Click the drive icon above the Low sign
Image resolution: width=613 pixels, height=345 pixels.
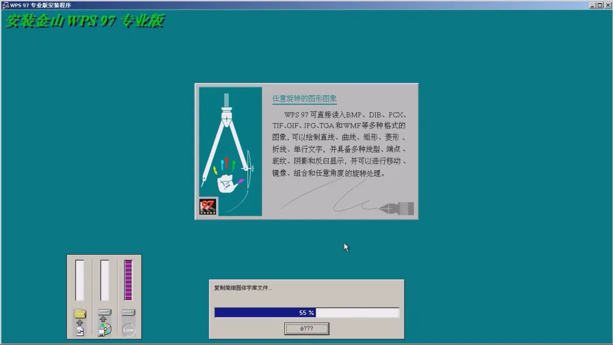(128, 313)
